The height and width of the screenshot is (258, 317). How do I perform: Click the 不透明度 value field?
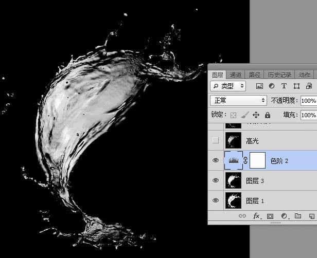point(309,101)
